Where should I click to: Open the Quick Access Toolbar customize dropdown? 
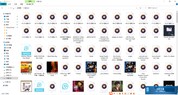click(9, 2)
